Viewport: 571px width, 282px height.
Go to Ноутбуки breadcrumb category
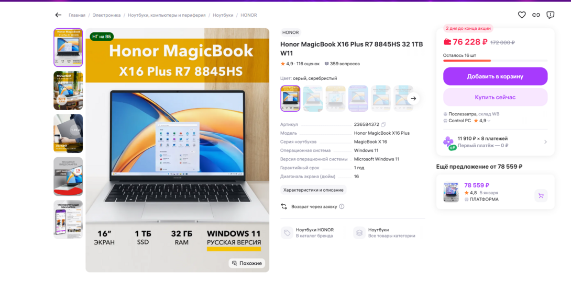pyautogui.click(x=223, y=15)
